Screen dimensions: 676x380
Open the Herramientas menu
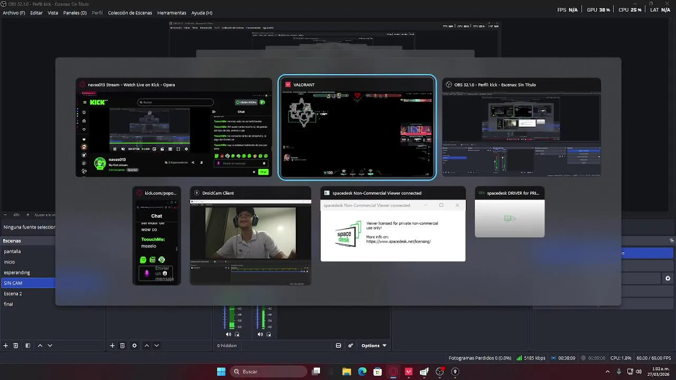(x=172, y=13)
